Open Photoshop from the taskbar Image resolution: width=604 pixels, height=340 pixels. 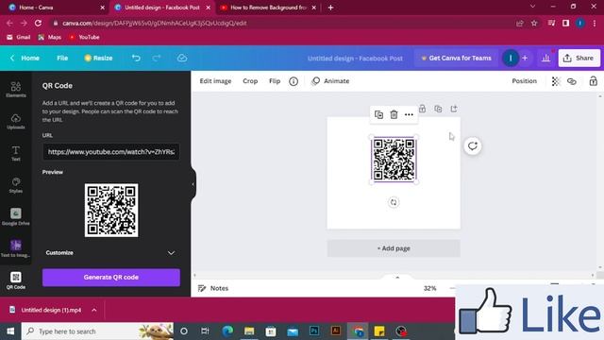pos(314,331)
